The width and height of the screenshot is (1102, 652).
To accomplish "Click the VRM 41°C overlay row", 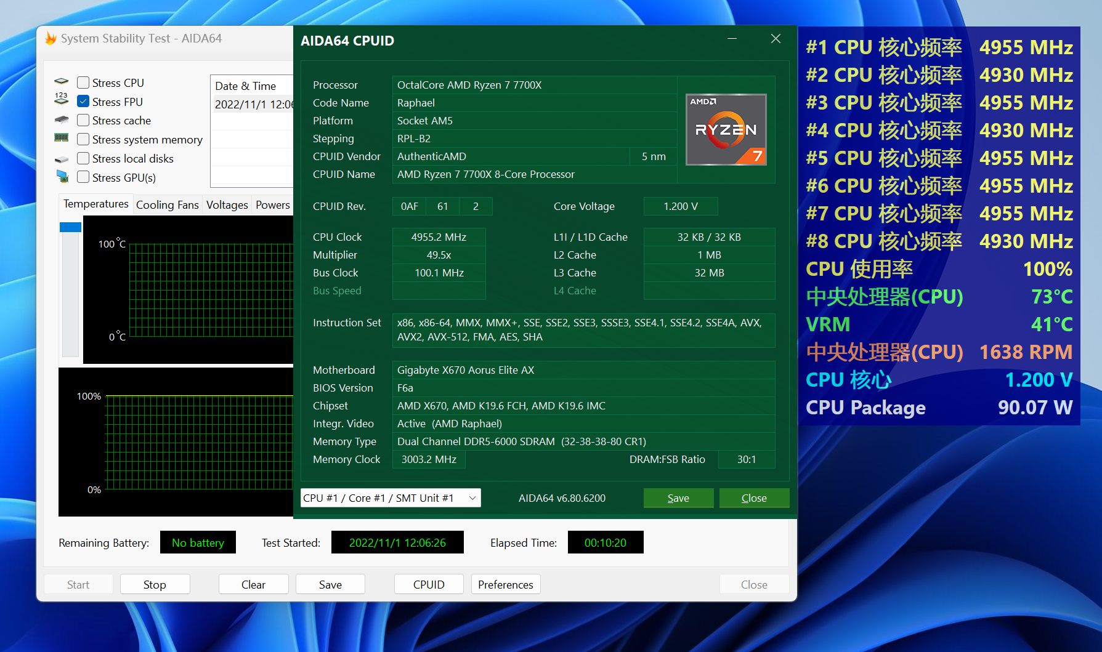I will click(x=939, y=324).
